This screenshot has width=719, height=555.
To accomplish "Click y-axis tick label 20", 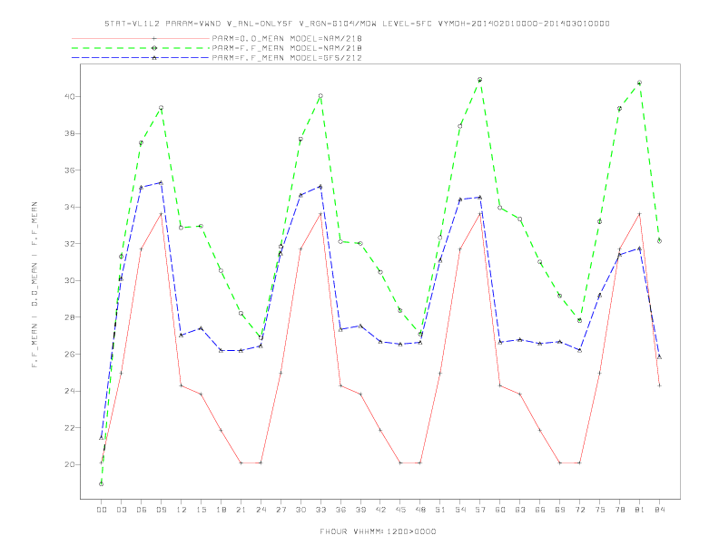I will (x=70, y=464).
